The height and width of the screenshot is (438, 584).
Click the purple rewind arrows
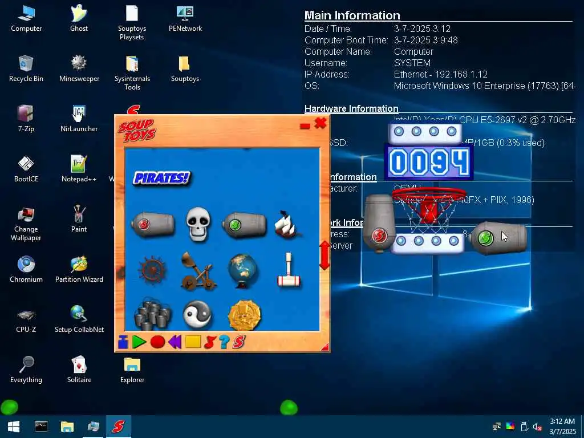(175, 342)
